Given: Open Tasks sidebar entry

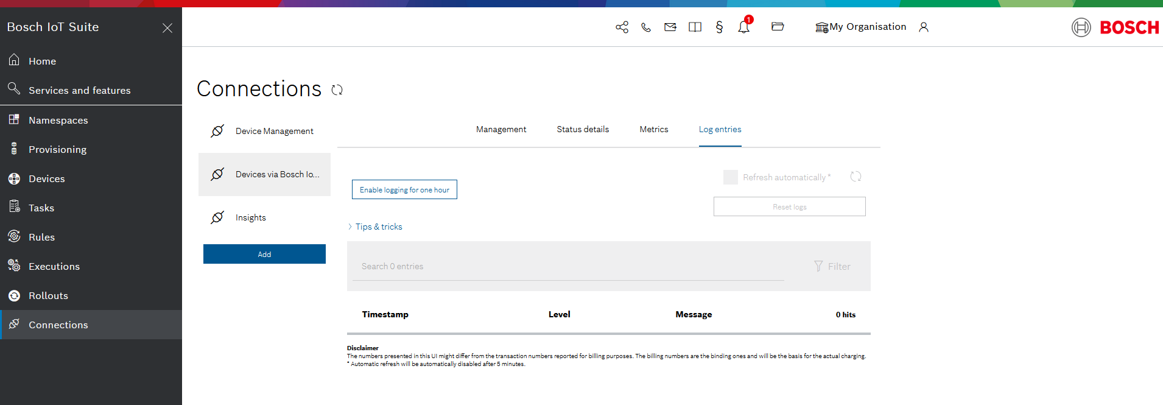Looking at the screenshot, I should point(91,208).
